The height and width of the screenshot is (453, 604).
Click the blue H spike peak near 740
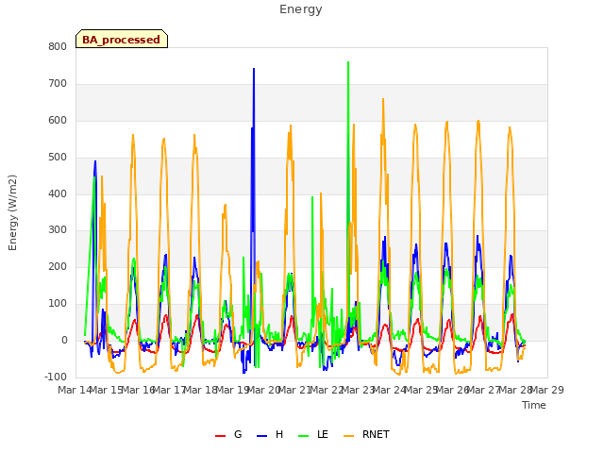tap(254, 69)
